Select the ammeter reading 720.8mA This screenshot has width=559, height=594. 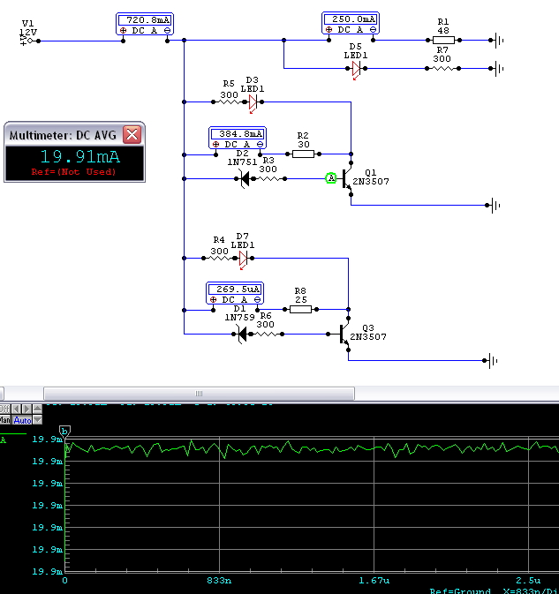point(145,24)
